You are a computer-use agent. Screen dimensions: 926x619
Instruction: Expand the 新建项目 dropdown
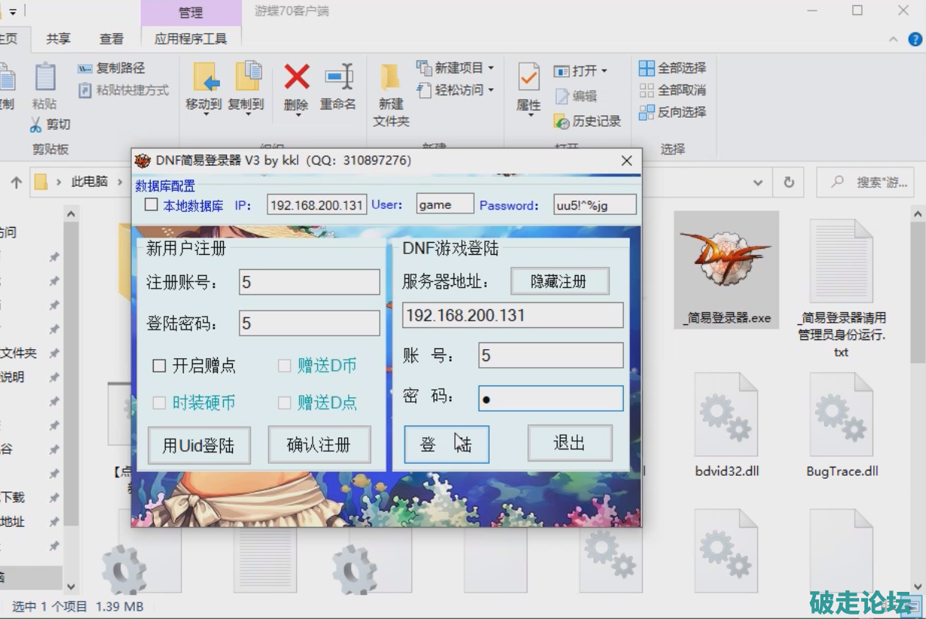pyautogui.click(x=491, y=68)
